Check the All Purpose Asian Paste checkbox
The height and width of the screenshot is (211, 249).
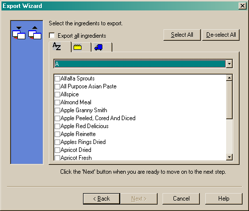57,86
